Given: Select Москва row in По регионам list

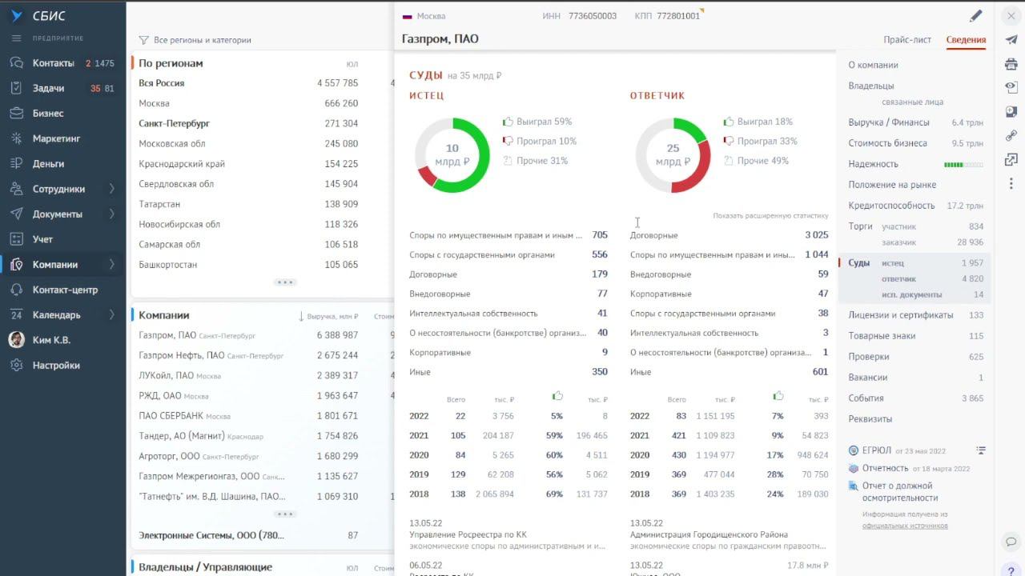Looking at the screenshot, I should (x=248, y=103).
